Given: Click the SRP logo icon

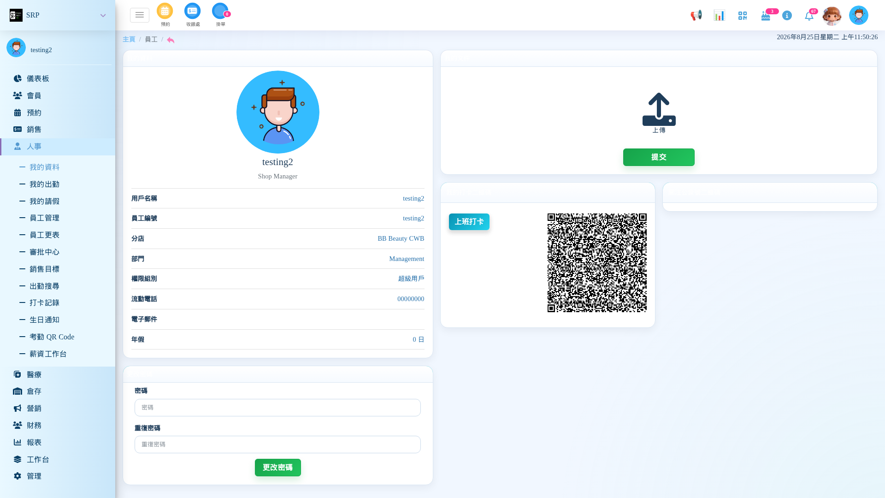Looking at the screenshot, I should click(16, 15).
